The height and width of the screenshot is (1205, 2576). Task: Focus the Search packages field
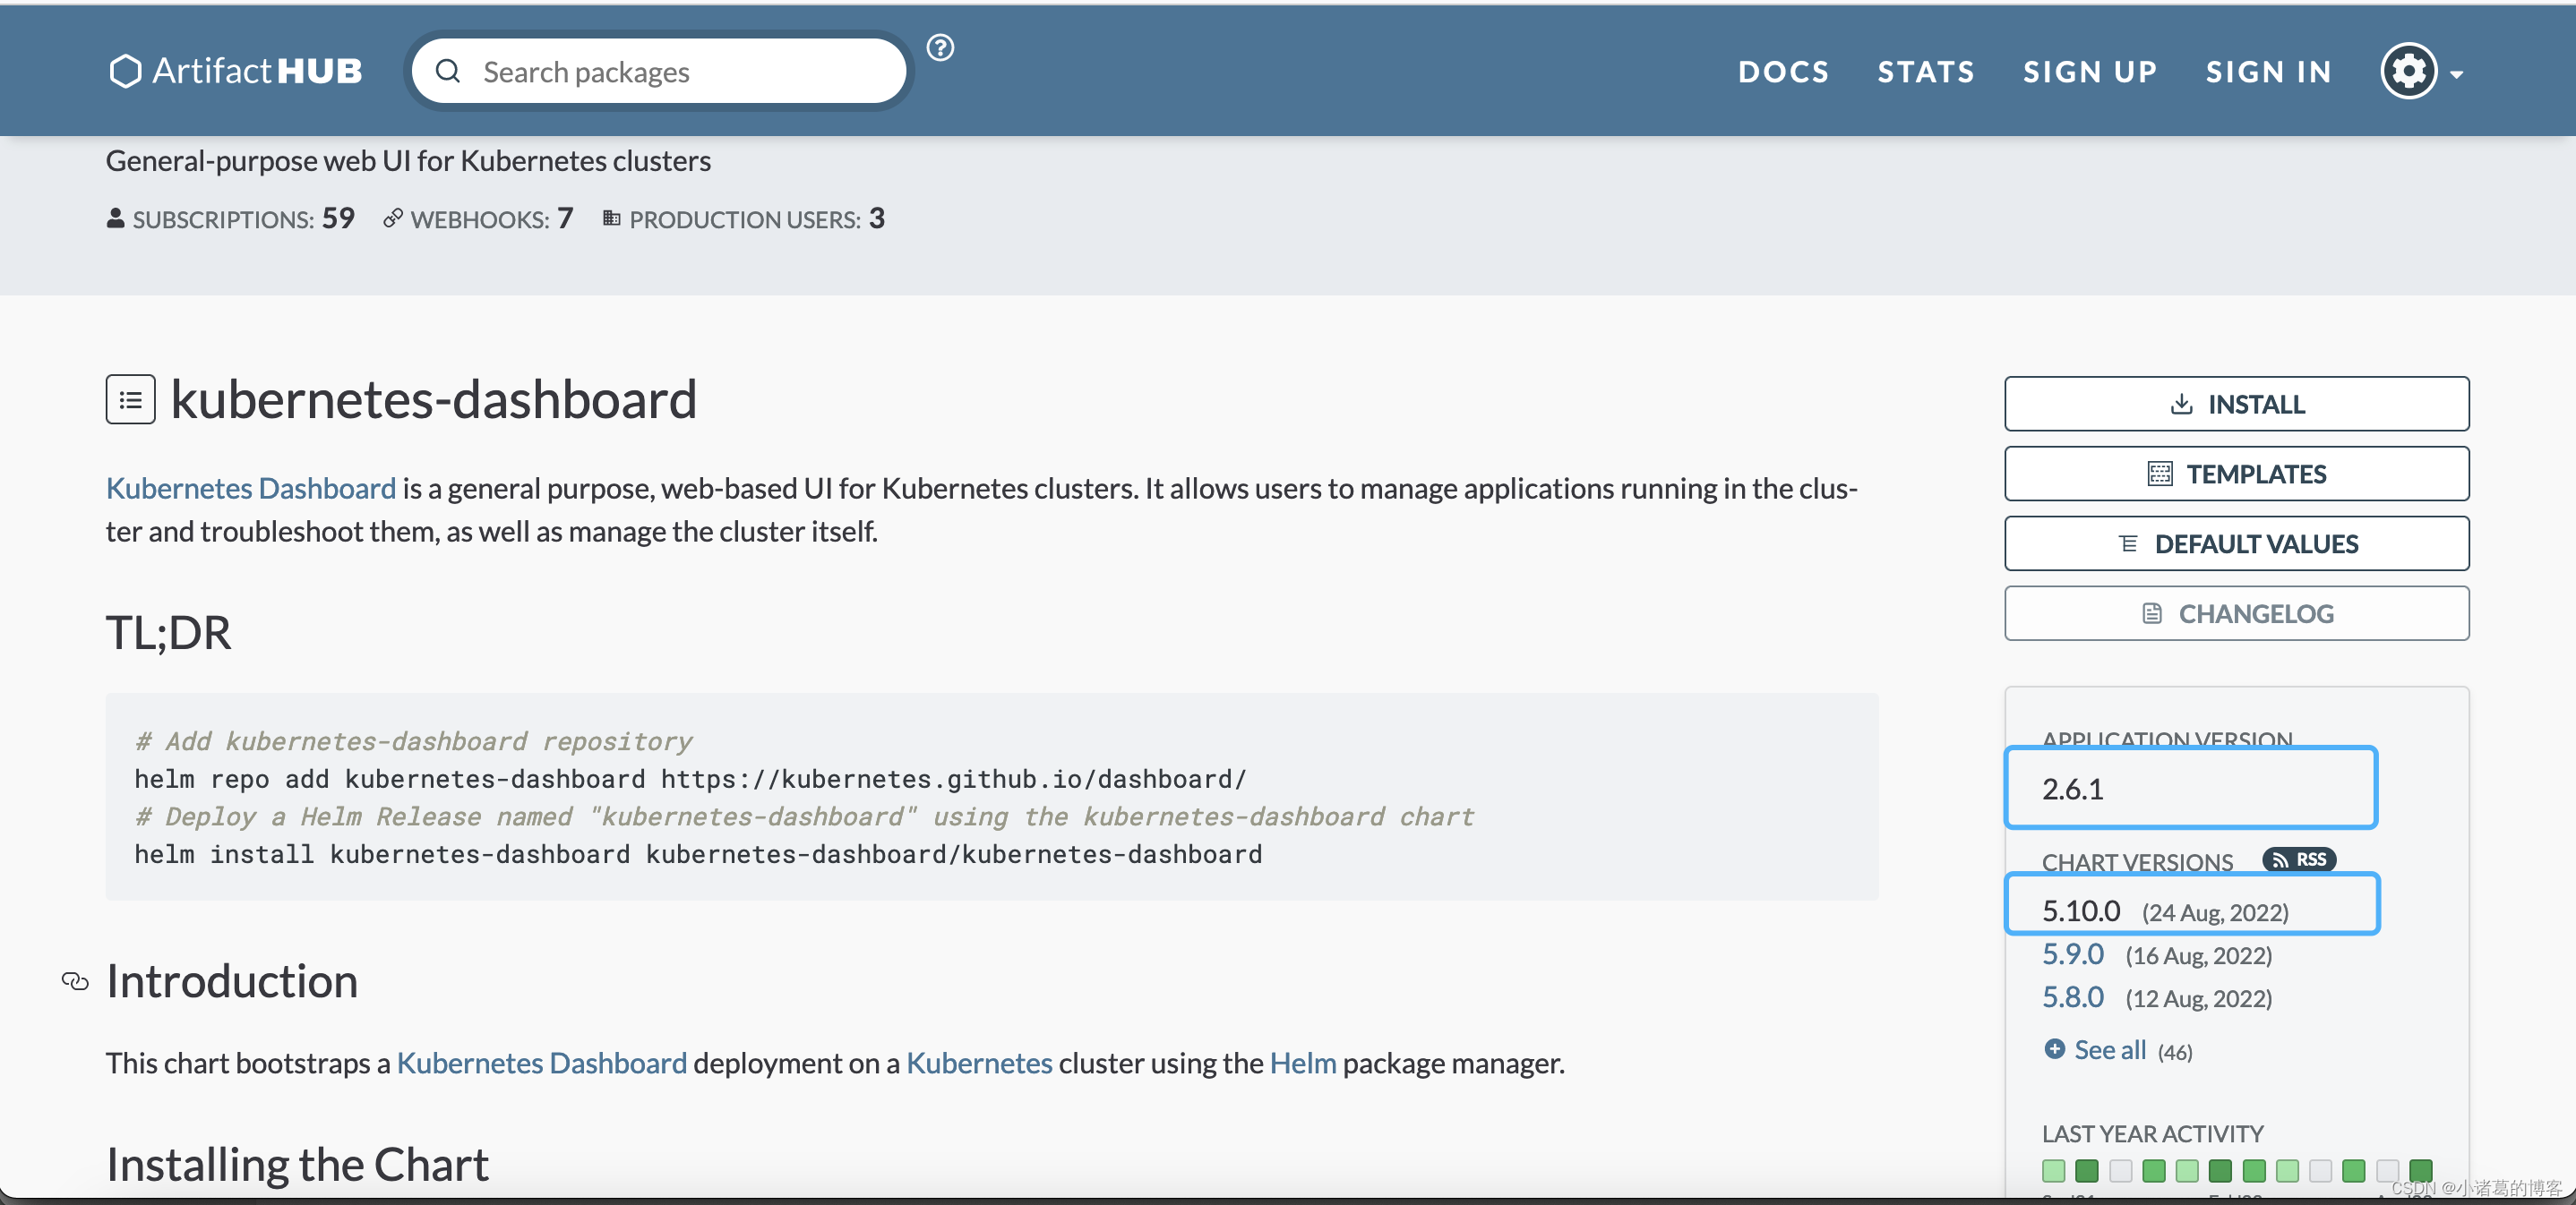click(659, 71)
